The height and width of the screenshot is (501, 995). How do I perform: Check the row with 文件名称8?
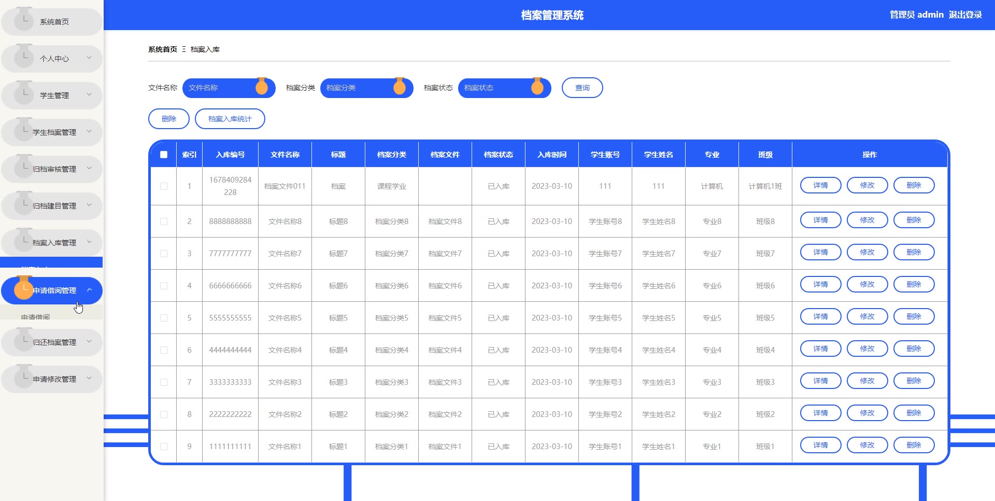[164, 221]
